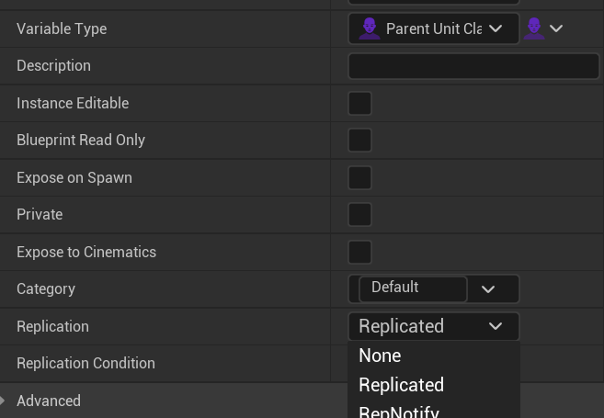Image resolution: width=604 pixels, height=418 pixels.
Task: Click the purple Parent Unit Class type icon
Action: point(370,28)
